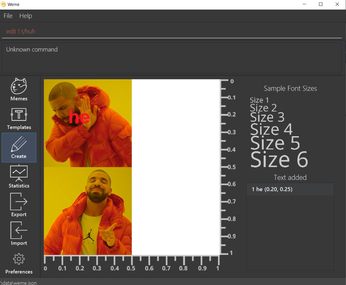Click the 'Size 5' font sample
Image resolution: width=346 pixels, height=285 pixels.
point(275,143)
